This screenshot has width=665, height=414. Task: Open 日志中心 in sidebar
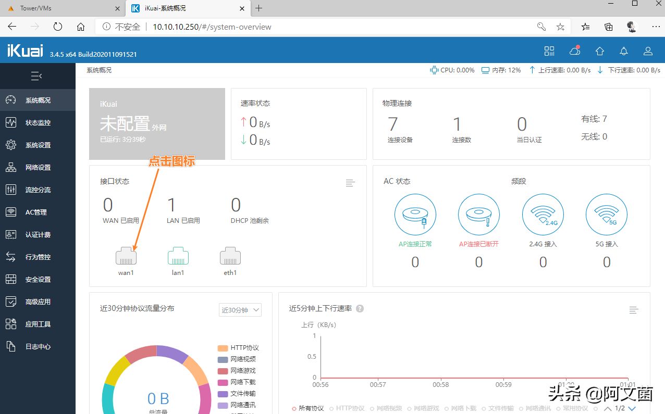38,346
